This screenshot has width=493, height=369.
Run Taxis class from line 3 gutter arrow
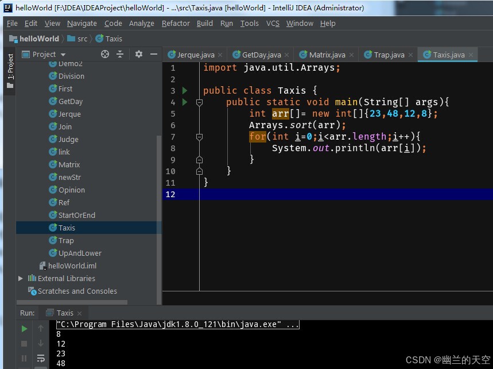pos(185,91)
